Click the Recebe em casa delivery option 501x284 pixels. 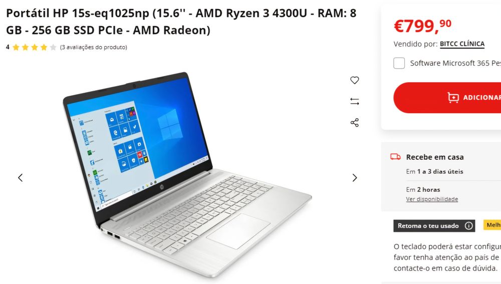pyautogui.click(x=434, y=157)
